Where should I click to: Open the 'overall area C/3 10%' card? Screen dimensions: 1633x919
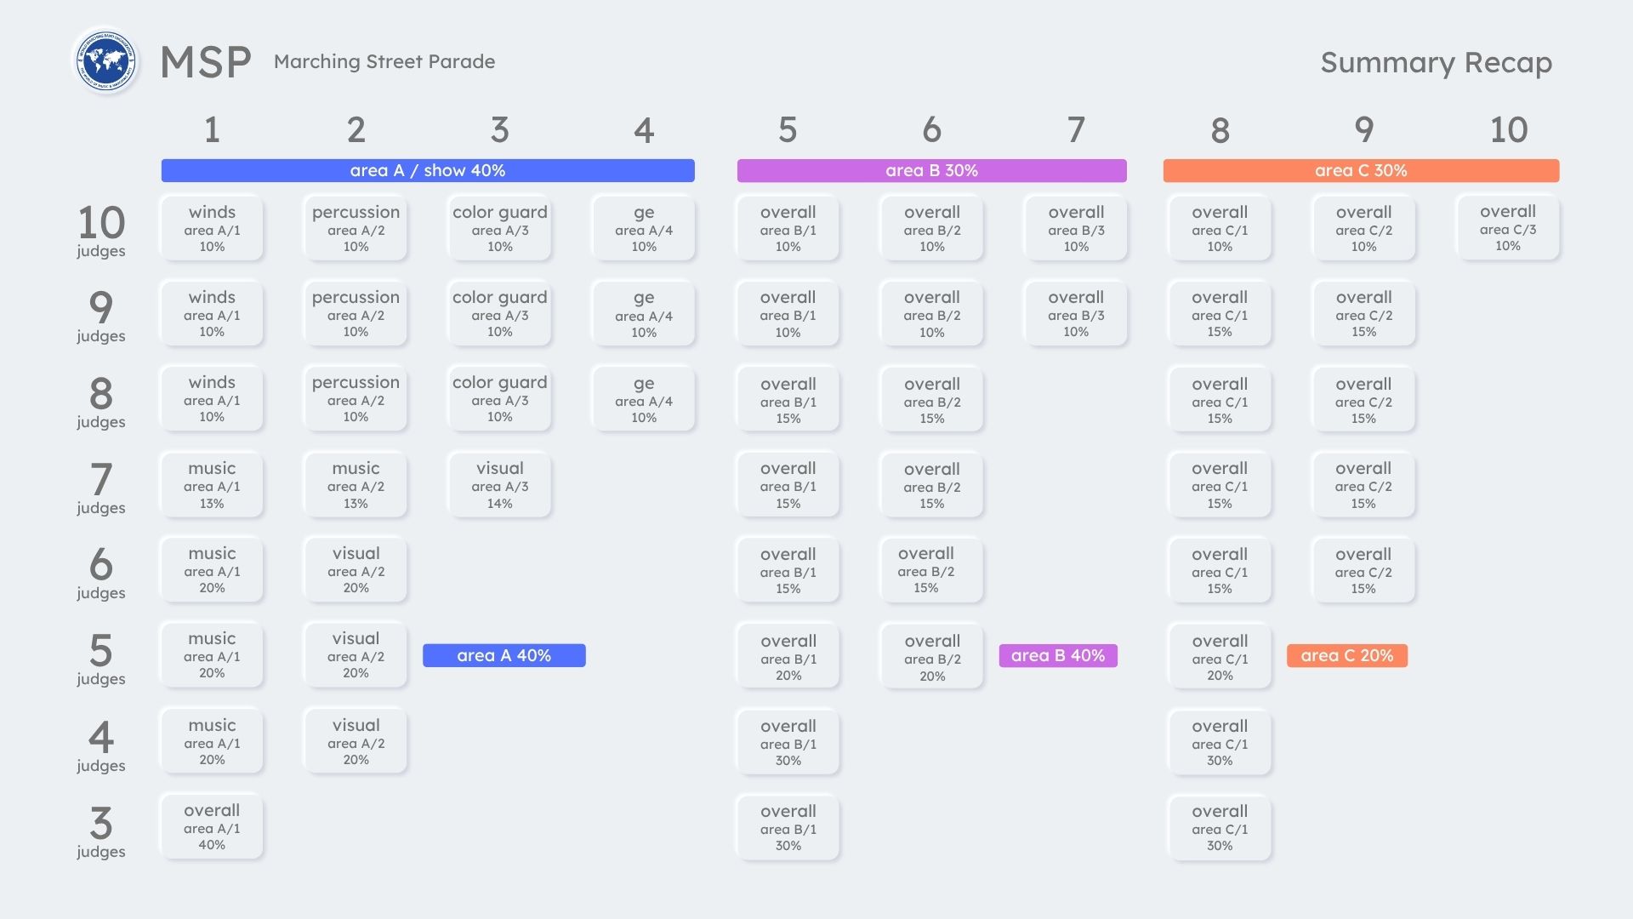click(x=1507, y=228)
